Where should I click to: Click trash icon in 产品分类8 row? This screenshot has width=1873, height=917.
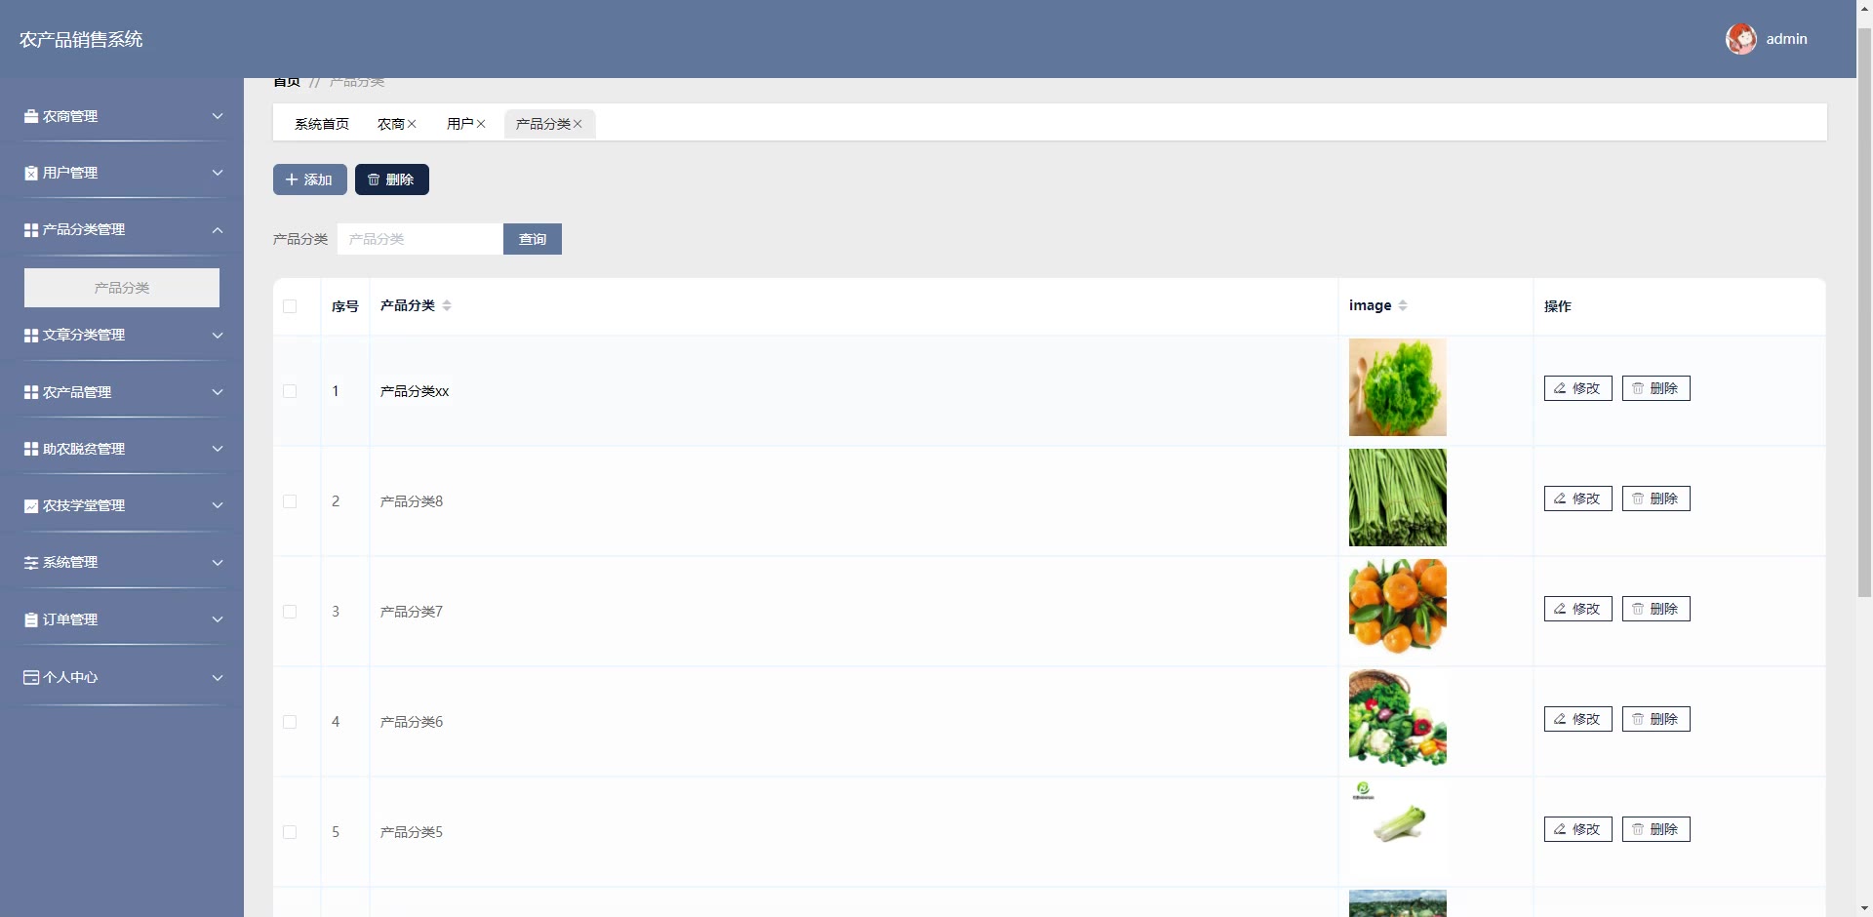tap(1638, 498)
